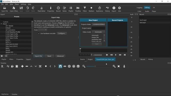This screenshot has width=171, height=96.
Task: Open the timeline hamburger menu
Action: (x=2, y=66)
